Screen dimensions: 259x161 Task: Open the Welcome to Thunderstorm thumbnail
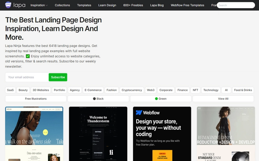pyautogui.click(x=98, y=134)
